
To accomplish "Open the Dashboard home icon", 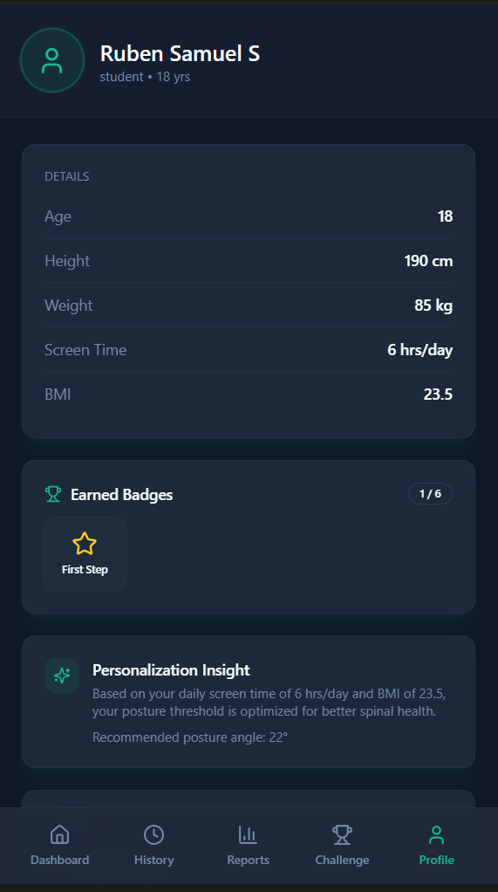I will 59,834.
